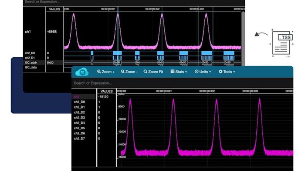Click the vertical scrollbar of back window
This screenshot has height=171, width=305.
pos(243,39)
